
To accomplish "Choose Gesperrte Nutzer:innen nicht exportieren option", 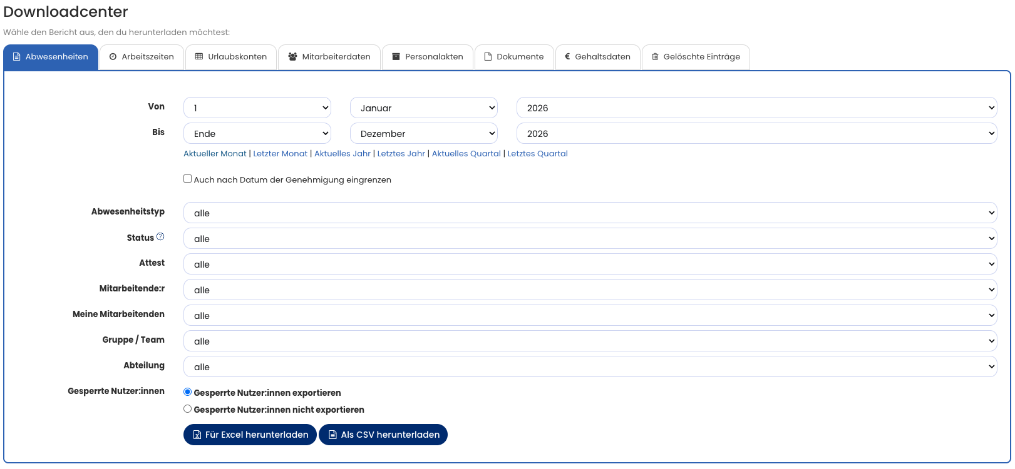I will [187, 409].
